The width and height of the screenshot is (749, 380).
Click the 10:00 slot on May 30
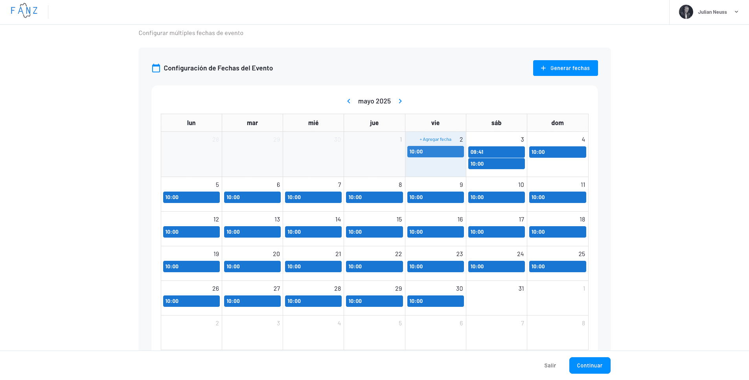coord(435,301)
